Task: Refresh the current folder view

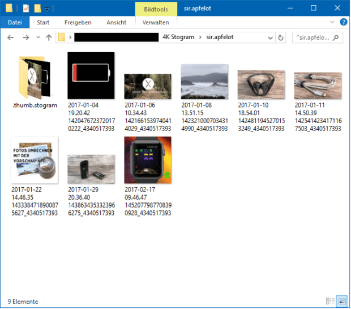Action: [x=281, y=37]
